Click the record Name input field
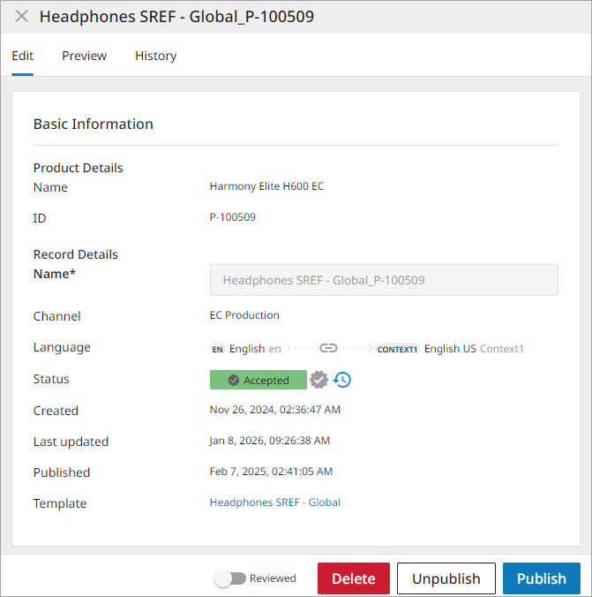Image resolution: width=592 pixels, height=597 pixels. coord(384,280)
